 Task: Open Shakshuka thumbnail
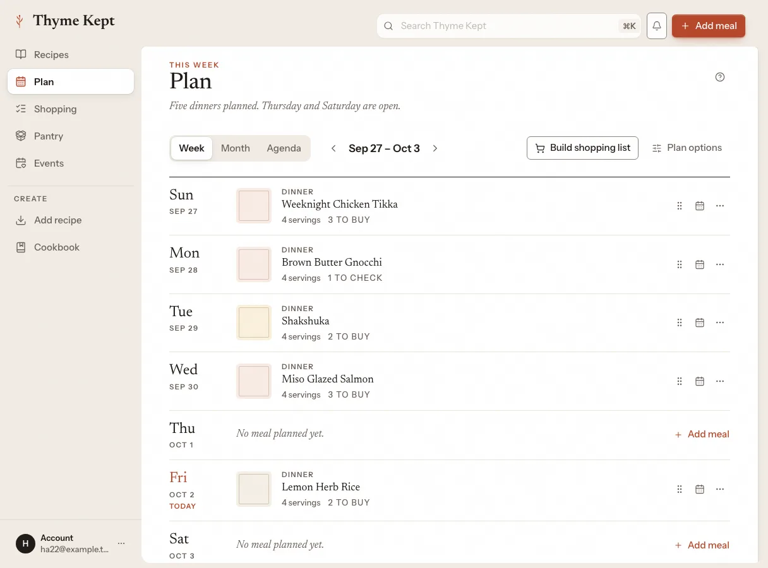click(x=254, y=322)
